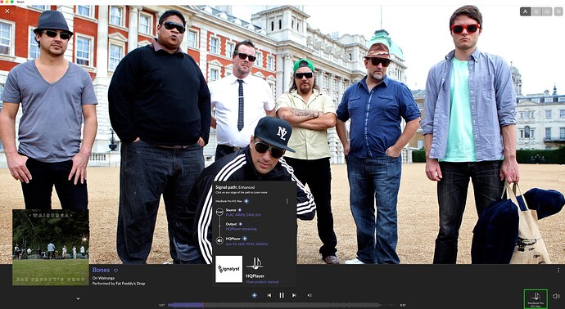Skip to the previous track
Image resolution: width=565 pixels, height=309 pixels.
(x=269, y=295)
